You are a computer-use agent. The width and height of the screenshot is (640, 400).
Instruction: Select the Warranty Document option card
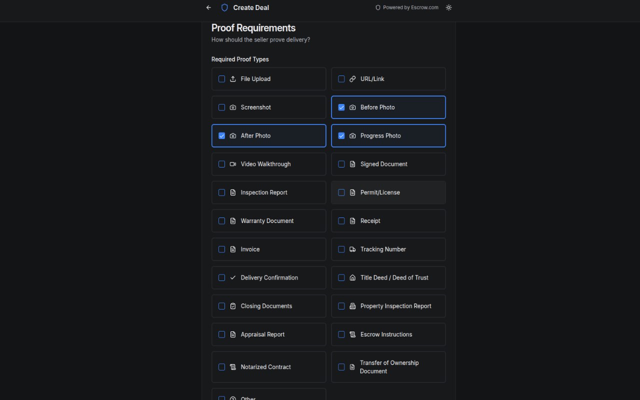pyautogui.click(x=269, y=221)
